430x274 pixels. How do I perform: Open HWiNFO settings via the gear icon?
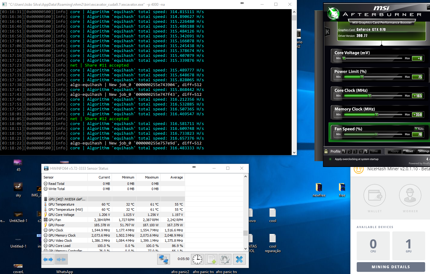click(225, 259)
